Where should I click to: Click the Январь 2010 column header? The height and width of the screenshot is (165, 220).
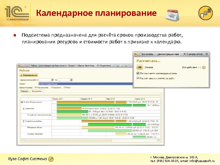click(x=66, y=99)
